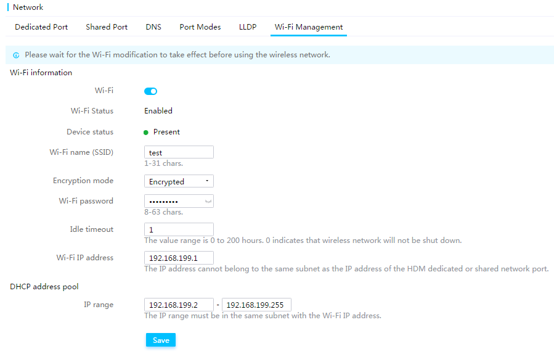
Task: Click the green Present status dot
Action: point(146,133)
